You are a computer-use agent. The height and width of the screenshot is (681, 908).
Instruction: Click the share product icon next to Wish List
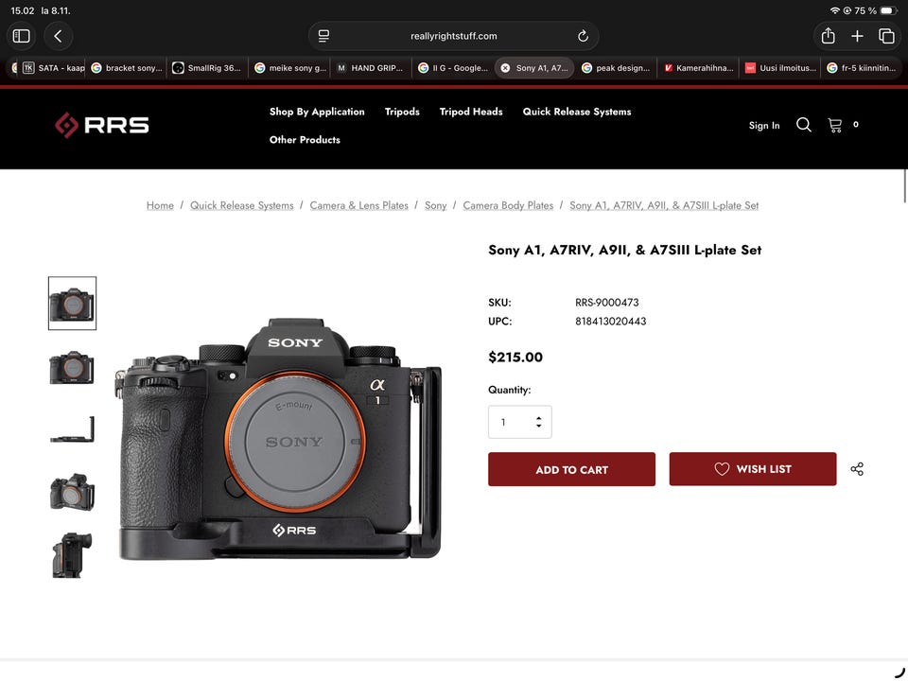(x=857, y=469)
